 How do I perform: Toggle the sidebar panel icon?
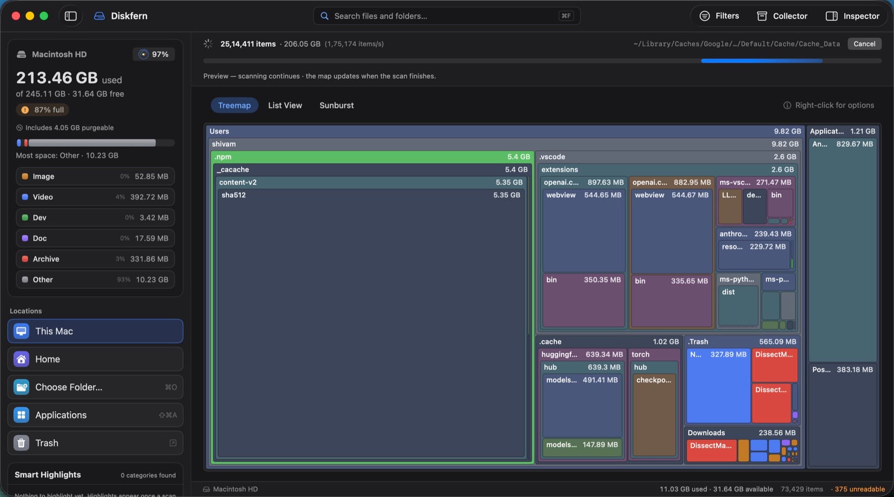point(71,16)
